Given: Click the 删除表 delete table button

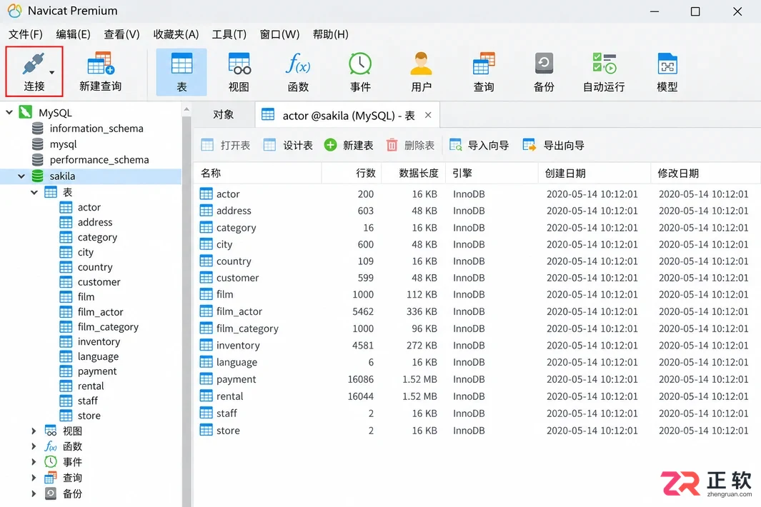Looking at the screenshot, I should click(x=410, y=145).
